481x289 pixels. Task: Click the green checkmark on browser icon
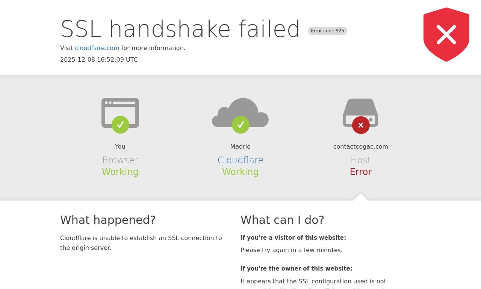[x=120, y=125]
